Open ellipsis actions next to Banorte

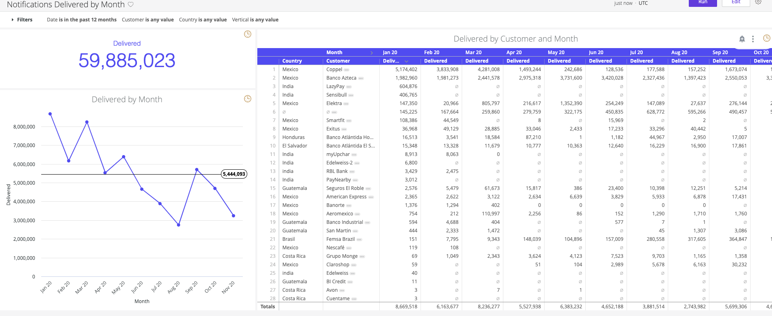coord(349,206)
